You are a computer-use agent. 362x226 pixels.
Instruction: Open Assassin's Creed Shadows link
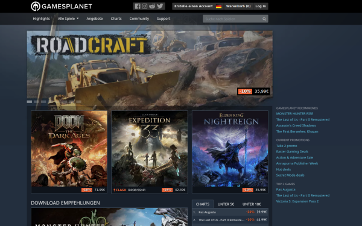click(x=296, y=125)
